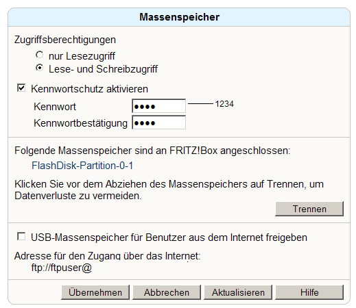Image resolution: width=356 pixels, height=308 pixels.
Task: Click the ftp://ftpuser@ address text
Action: coord(62,268)
